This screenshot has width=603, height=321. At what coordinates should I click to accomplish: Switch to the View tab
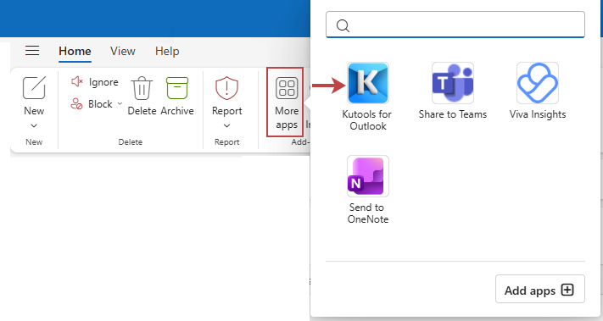click(123, 51)
